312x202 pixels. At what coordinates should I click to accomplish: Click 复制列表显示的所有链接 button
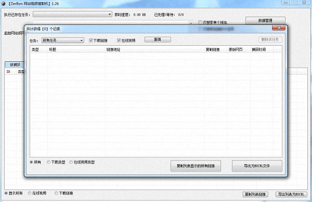pos(196,166)
